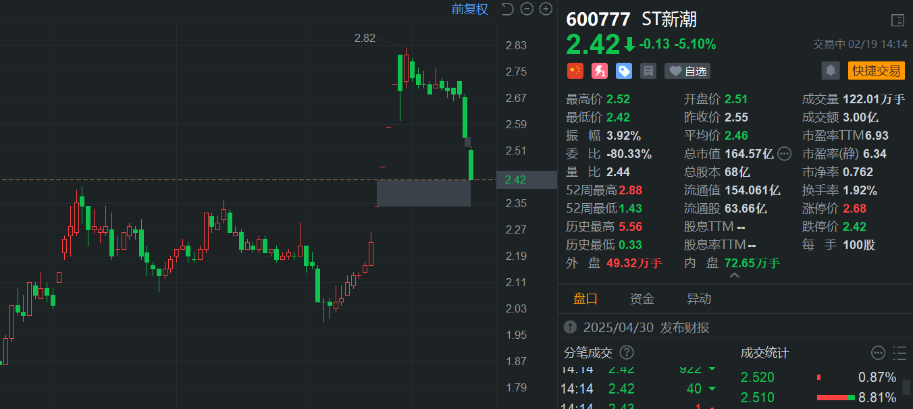Click the 总市值 value 164.57亿
913x409 pixels.
point(749,154)
